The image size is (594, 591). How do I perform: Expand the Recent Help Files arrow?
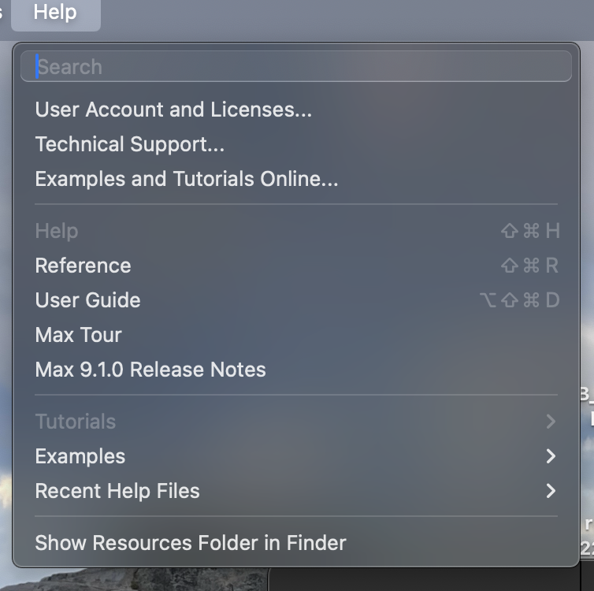(x=551, y=491)
